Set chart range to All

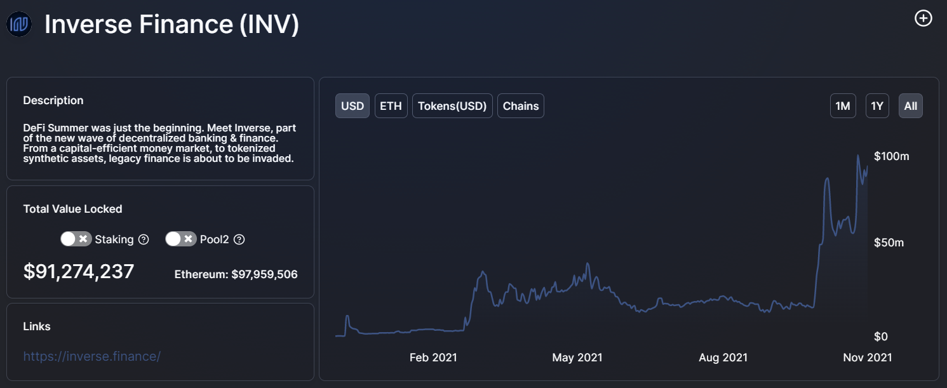coord(911,106)
